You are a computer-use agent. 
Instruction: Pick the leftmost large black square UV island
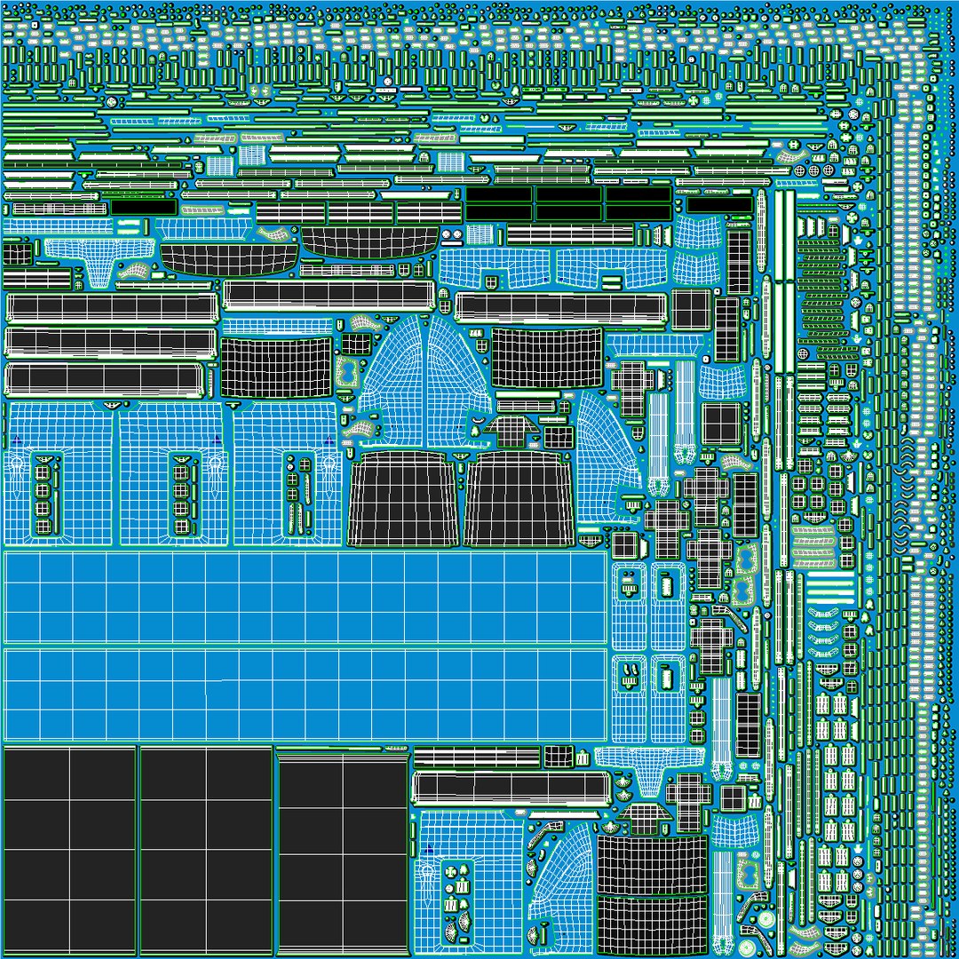click(70, 852)
